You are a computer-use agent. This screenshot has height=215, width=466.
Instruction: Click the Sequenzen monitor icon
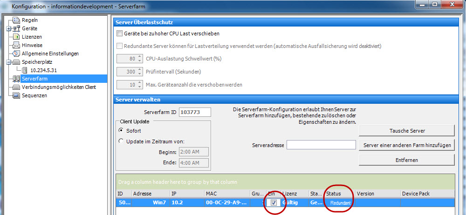(16, 95)
